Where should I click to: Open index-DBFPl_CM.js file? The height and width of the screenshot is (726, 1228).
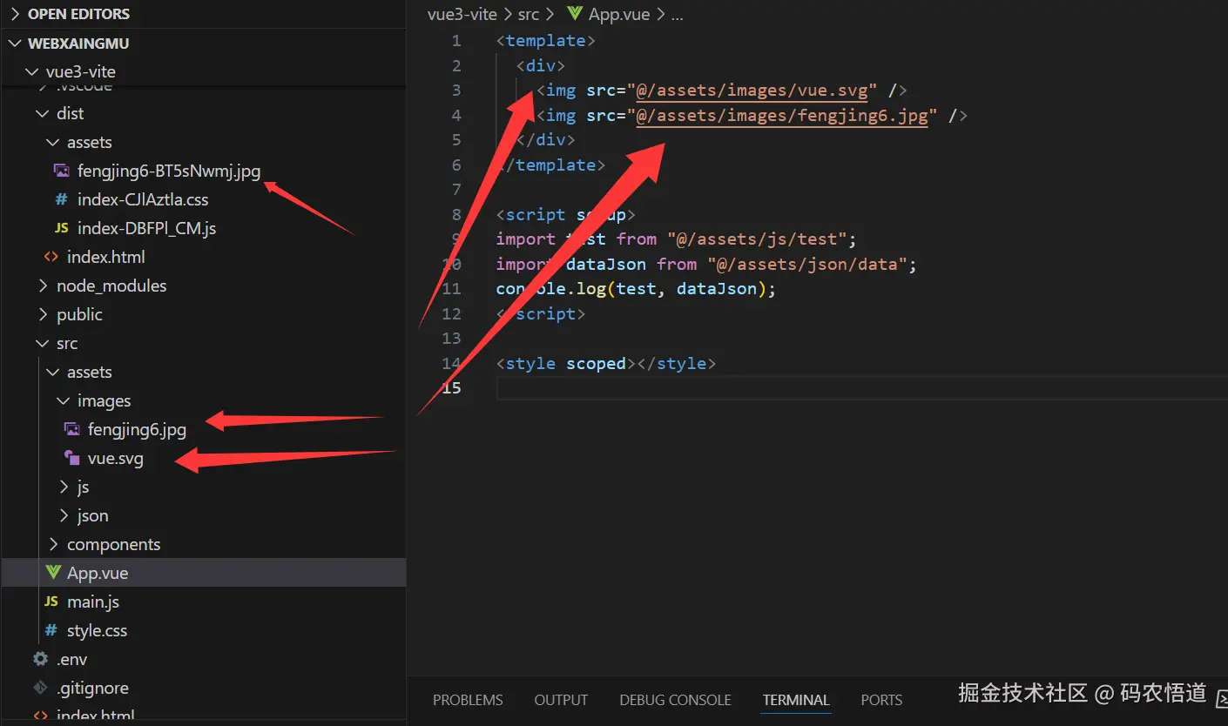pos(146,229)
